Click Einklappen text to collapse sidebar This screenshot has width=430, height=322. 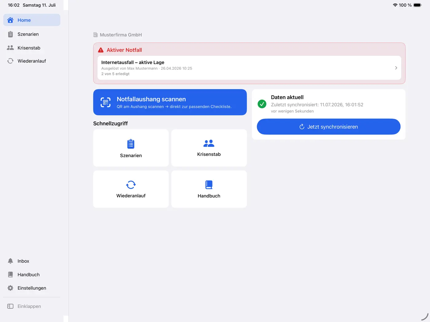click(29, 306)
